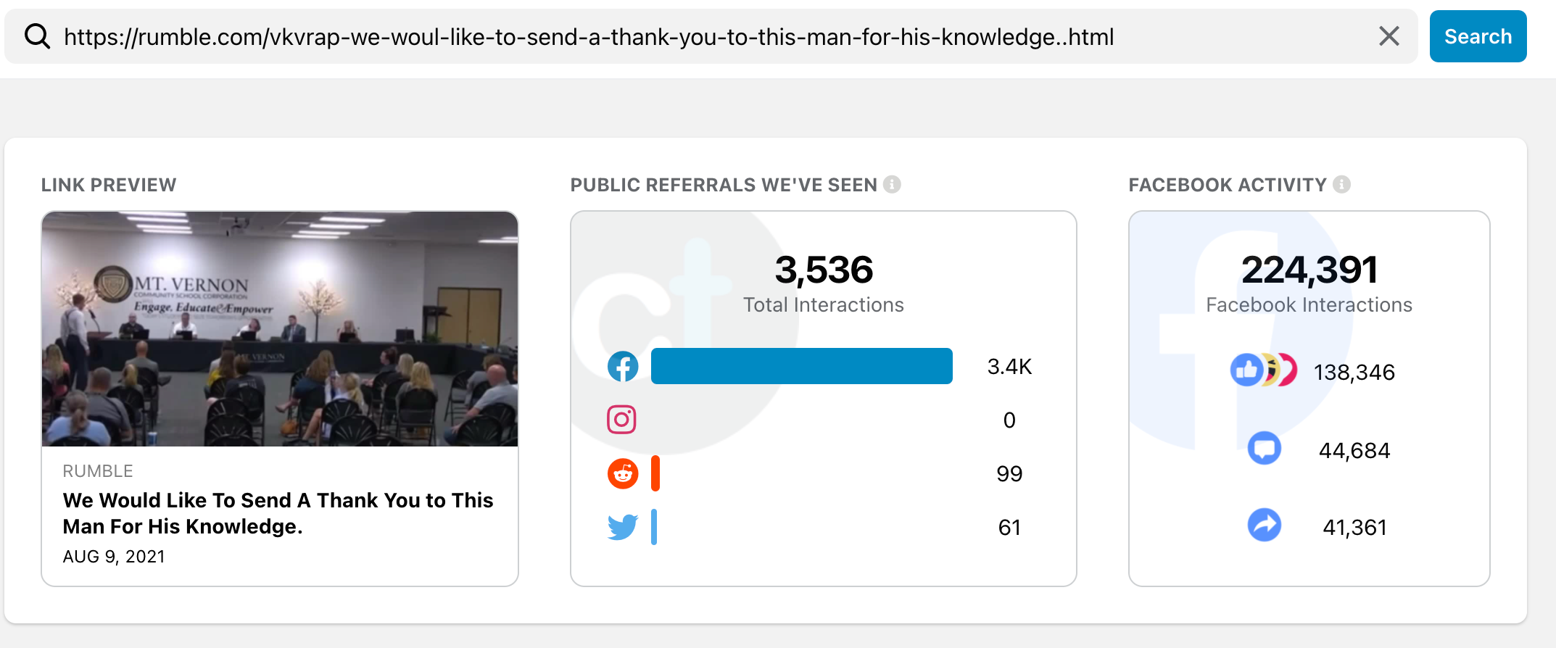Screen dimensions: 1556x648
Task: Click the 224,391 Facebook Interactions figure
Action: (x=1309, y=270)
